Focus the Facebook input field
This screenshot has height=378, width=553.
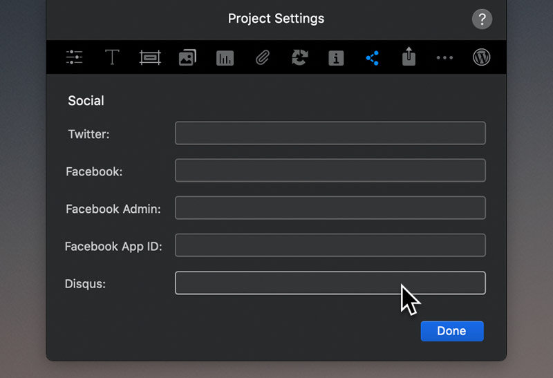tap(330, 171)
